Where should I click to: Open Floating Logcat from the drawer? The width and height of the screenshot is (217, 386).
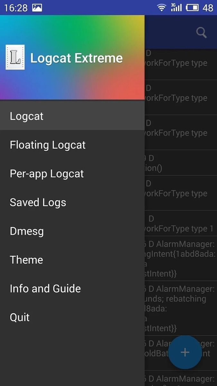[48, 145]
